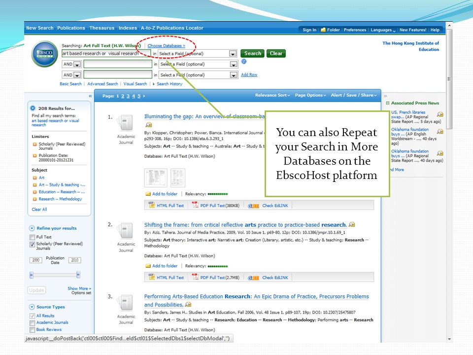
Task: Go to next results page arrow
Action: tap(144, 96)
